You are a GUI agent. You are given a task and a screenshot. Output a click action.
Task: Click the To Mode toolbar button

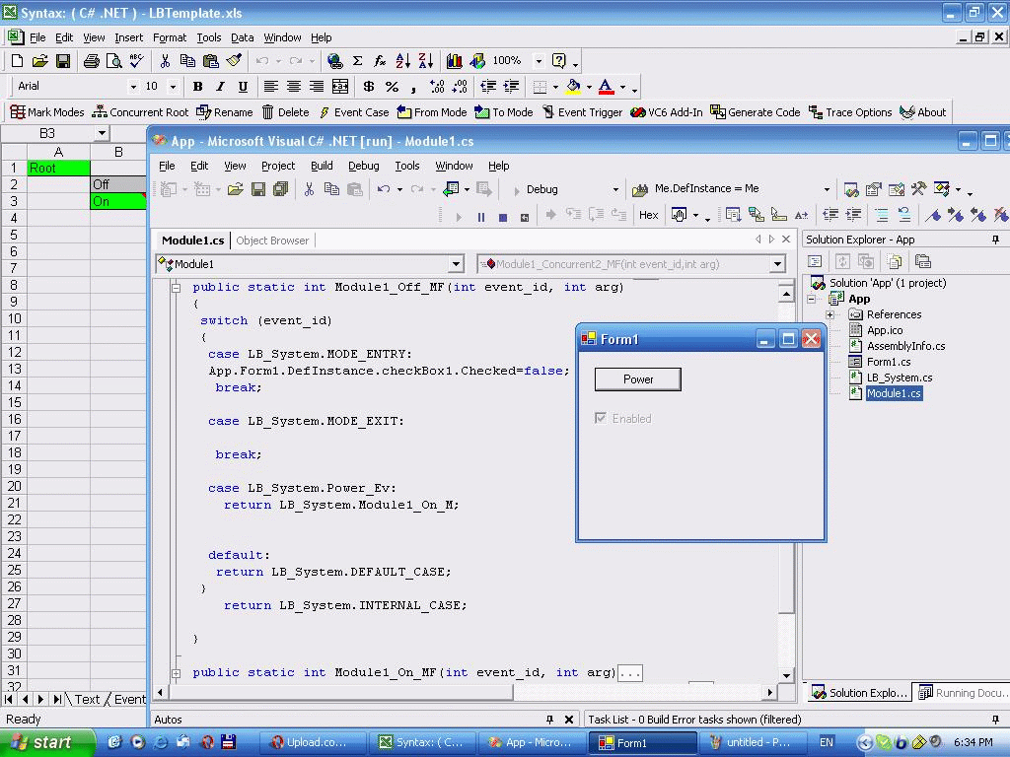tap(504, 112)
